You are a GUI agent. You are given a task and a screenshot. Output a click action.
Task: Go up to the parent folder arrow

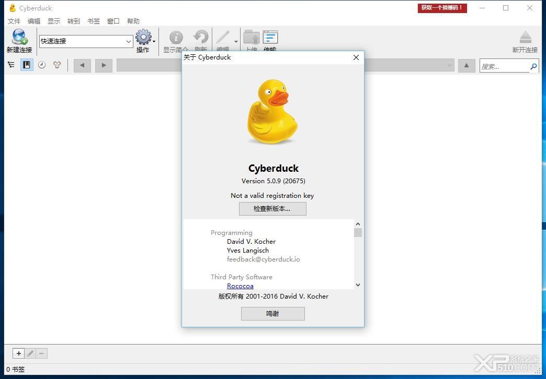point(467,65)
